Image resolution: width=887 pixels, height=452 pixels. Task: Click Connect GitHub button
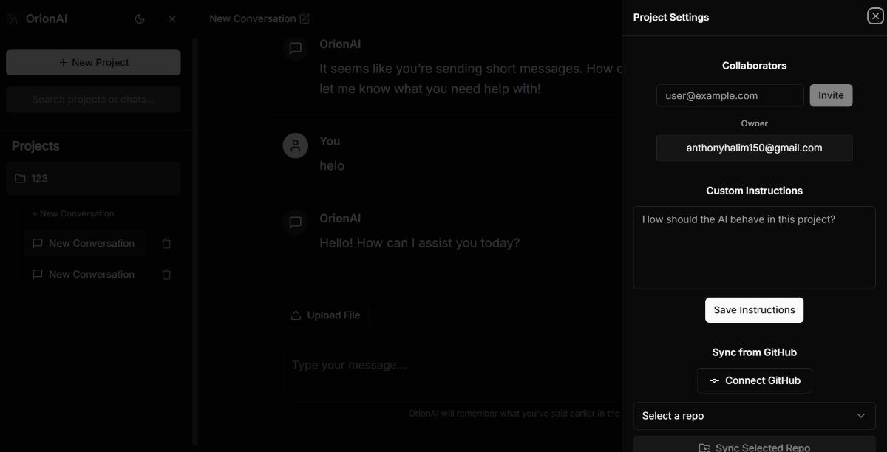point(754,381)
